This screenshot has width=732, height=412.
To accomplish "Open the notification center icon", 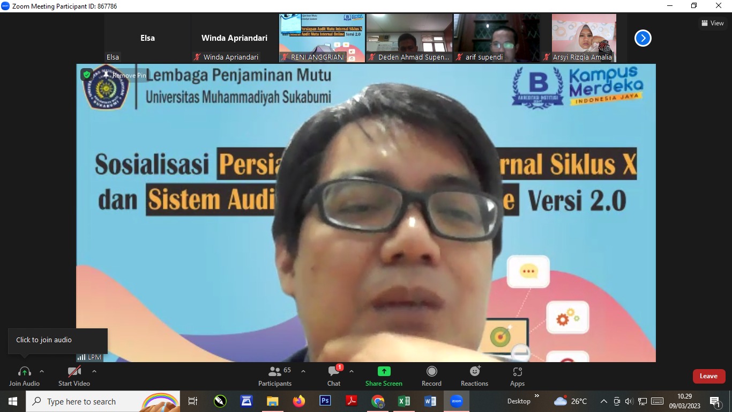I will pyautogui.click(x=716, y=401).
